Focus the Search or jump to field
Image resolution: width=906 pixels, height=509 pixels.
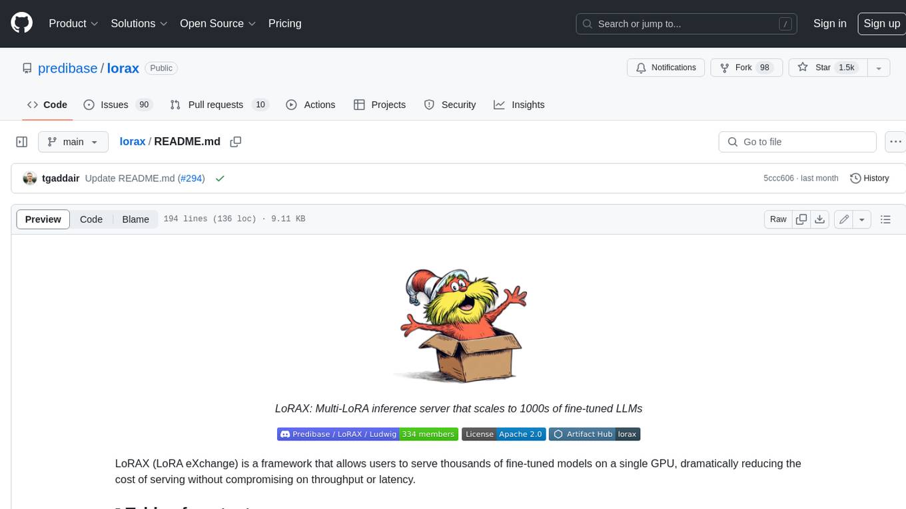click(x=687, y=23)
